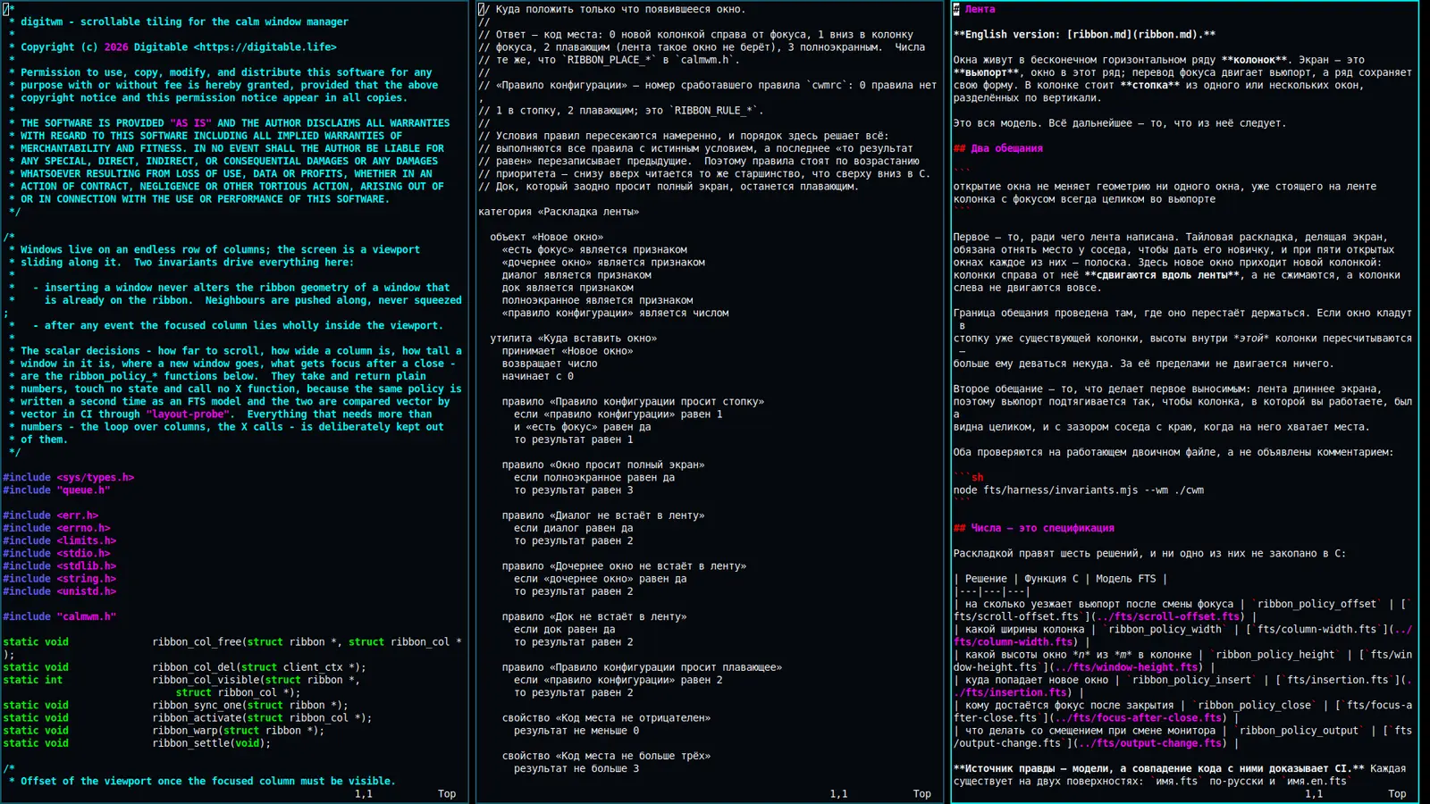Click the '(../fts/window-height.fts)' link path
The height and width of the screenshot is (804, 1430).
tap(1127, 667)
